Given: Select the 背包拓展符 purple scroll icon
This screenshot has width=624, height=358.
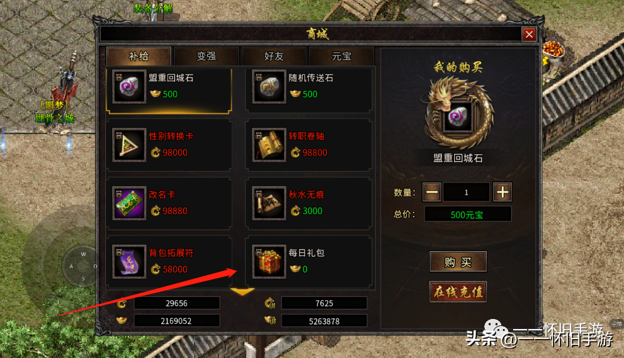Looking at the screenshot, I should 129,261.
